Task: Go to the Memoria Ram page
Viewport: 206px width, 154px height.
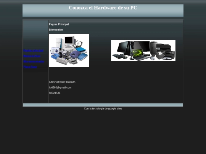Action: (x=32, y=56)
